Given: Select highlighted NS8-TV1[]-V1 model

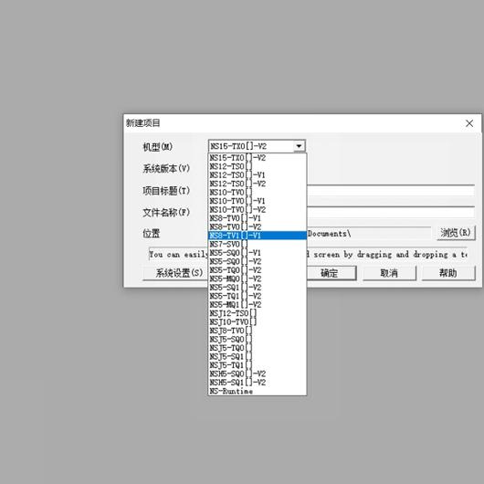Looking at the screenshot, I should coord(258,236).
